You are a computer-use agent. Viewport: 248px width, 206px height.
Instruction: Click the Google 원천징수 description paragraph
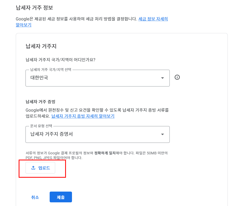pos(97,110)
